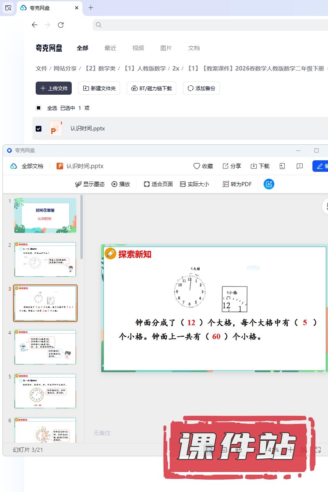
Task: Open BT/磁力链下载 download option
Action: pyautogui.click(x=152, y=88)
